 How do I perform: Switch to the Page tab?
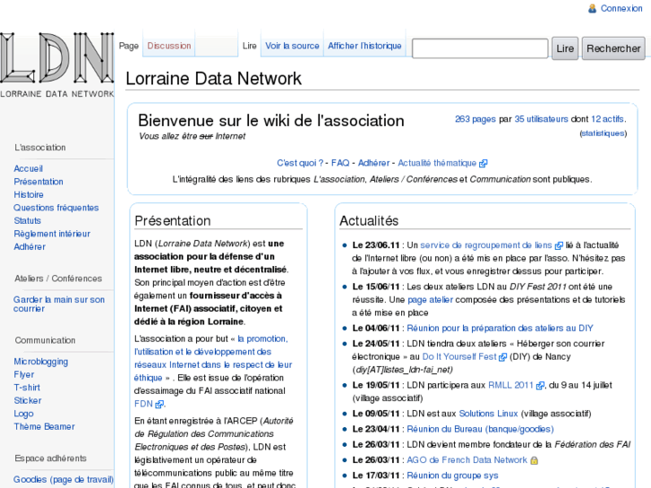point(129,46)
